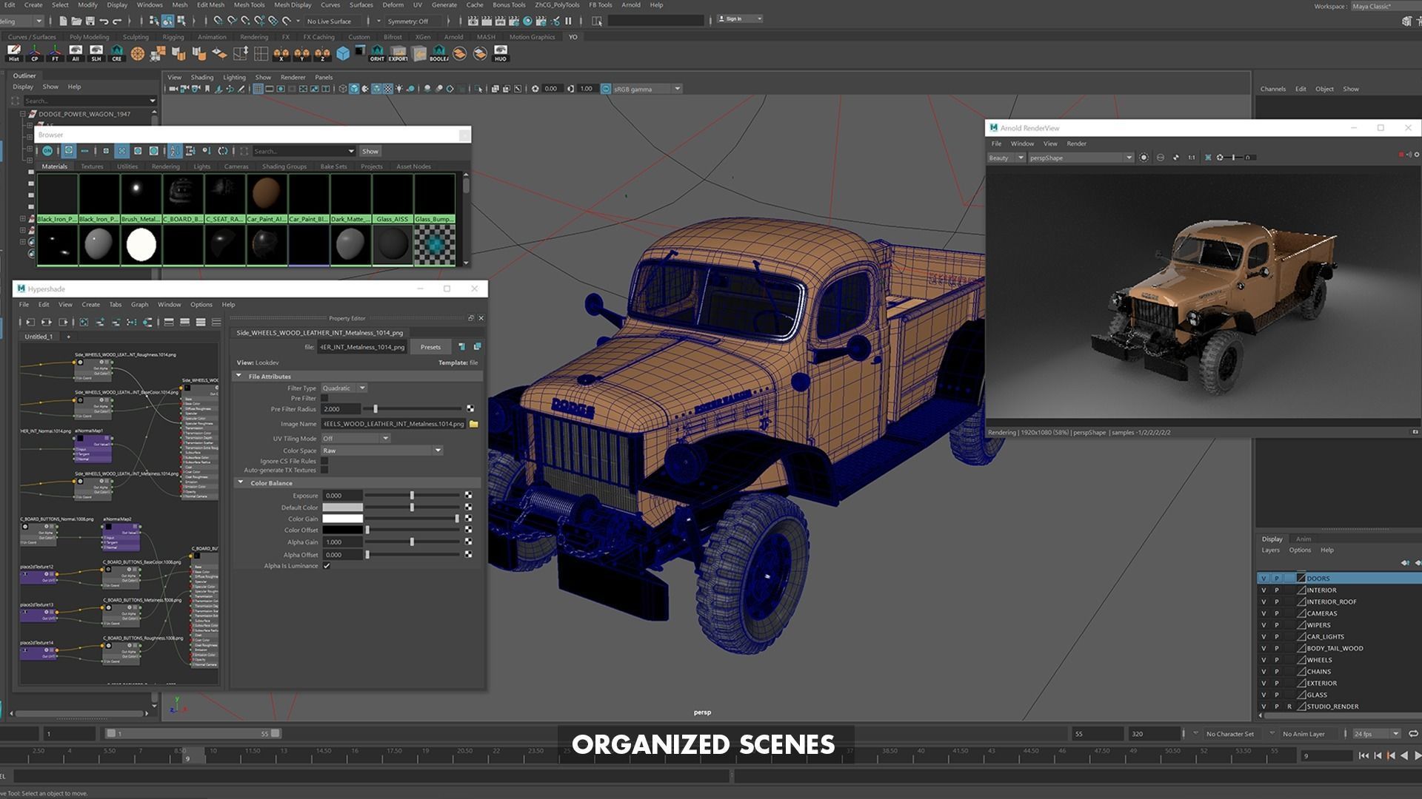Image resolution: width=1422 pixels, height=799 pixels.
Task: Open the Arnold menu in menu bar
Action: coord(630,5)
